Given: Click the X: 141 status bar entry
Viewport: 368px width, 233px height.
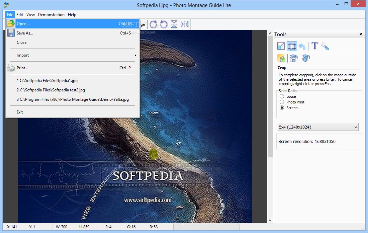Looking at the screenshot, I should pyautogui.click(x=12, y=227).
